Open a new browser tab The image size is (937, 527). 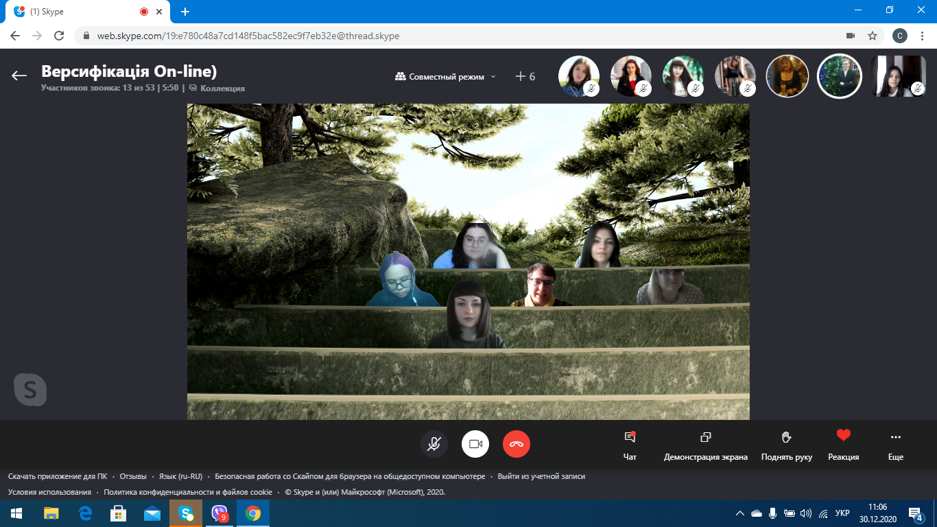(185, 12)
